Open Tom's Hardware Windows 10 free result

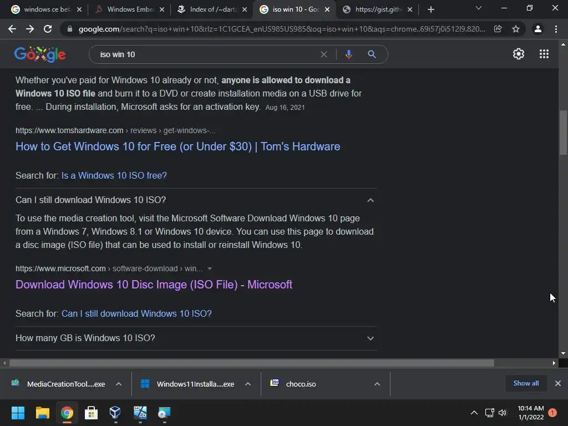pyautogui.click(x=178, y=146)
